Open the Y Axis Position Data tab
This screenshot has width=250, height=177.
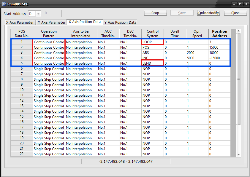coord(120,23)
